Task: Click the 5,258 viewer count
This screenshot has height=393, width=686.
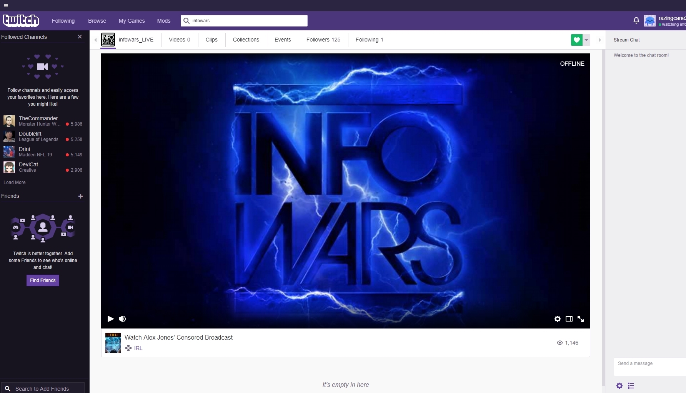Action: tap(77, 139)
